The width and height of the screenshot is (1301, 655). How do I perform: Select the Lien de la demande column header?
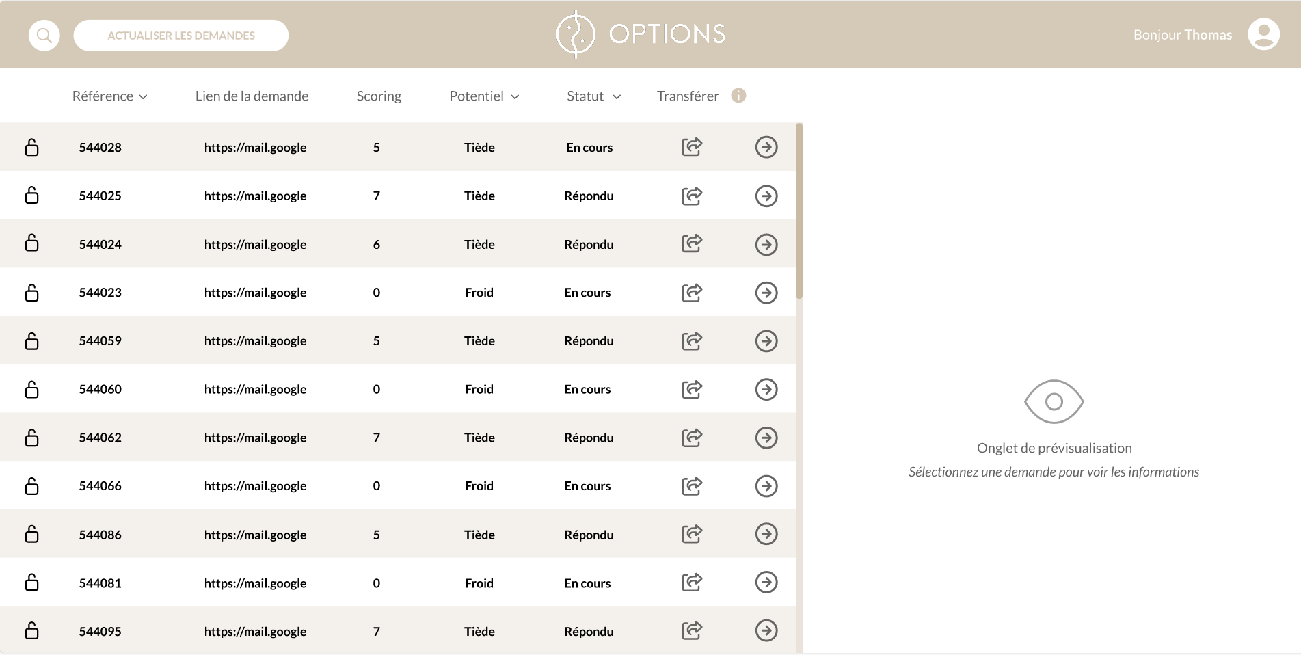[252, 96]
